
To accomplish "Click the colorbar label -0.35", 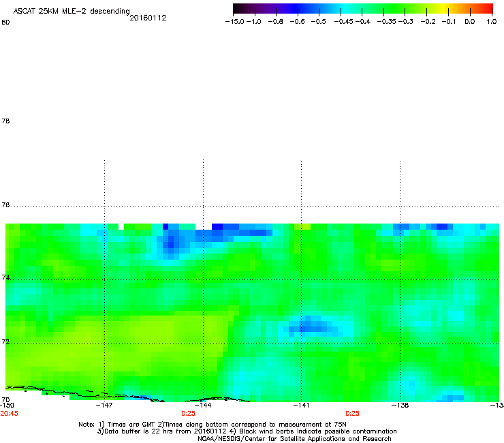I will [386, 22].
